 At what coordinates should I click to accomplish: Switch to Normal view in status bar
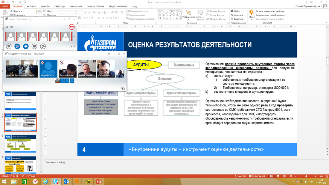tap(271, 176)
